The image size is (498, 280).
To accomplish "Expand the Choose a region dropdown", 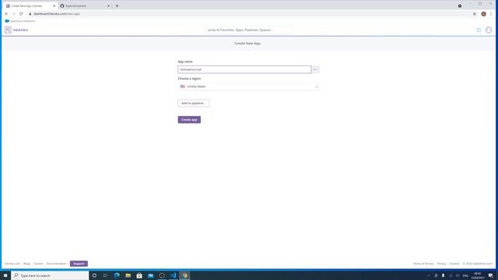I will (249, 86).
